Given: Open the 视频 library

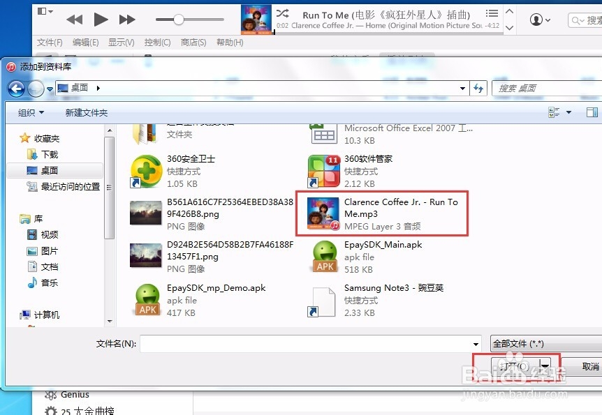Looking at the screenshot, I should pyautogui.click(x=42, y=234).
